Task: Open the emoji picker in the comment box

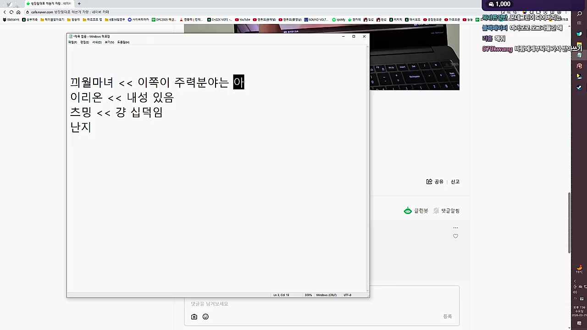Action: coord(205,317)
